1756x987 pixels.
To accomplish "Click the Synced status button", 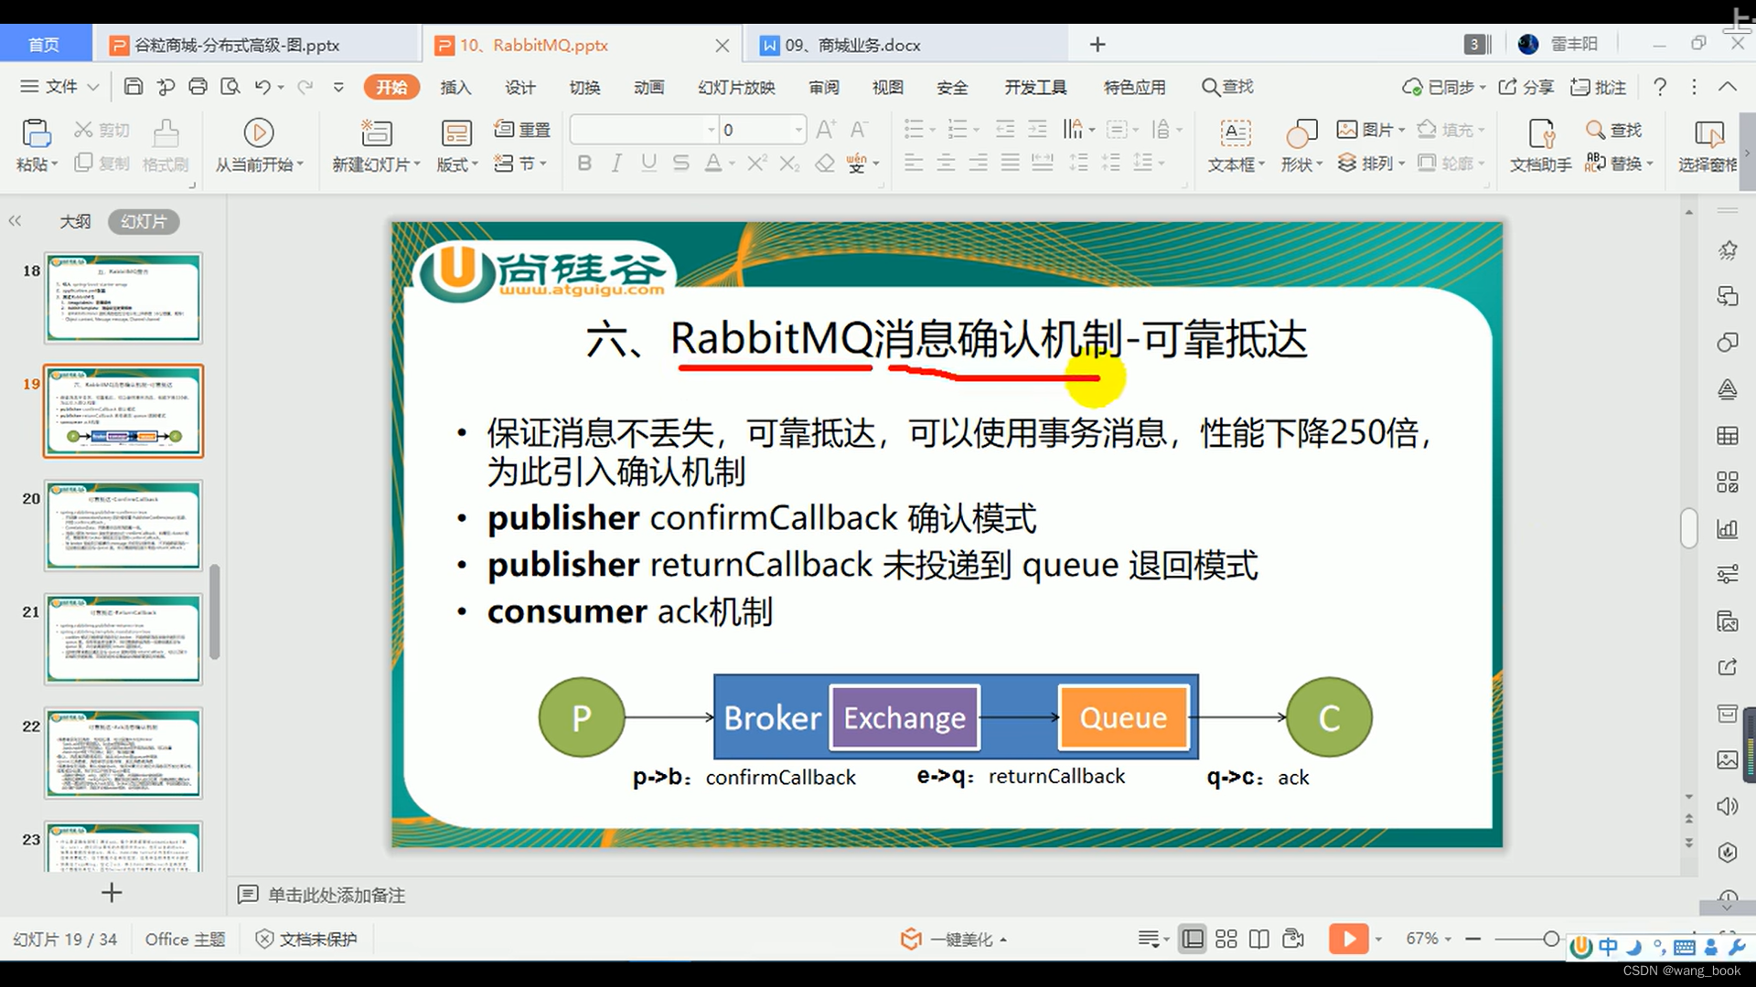I will click(x=1443, y=87).
